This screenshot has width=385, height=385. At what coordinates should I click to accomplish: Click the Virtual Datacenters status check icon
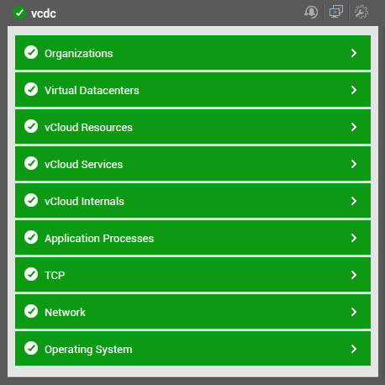point(31,89)
